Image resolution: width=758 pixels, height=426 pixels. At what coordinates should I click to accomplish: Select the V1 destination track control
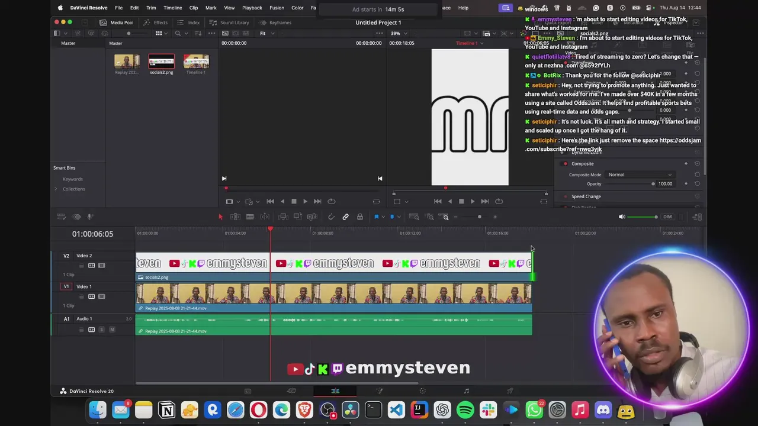(x=66, y=286)
